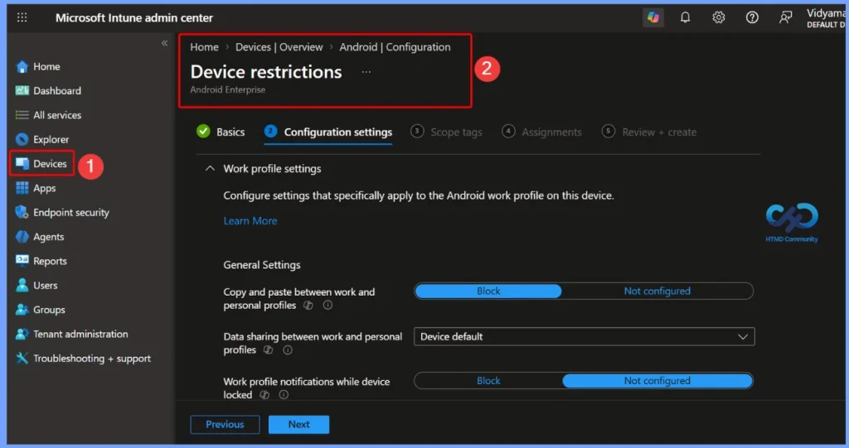This screenshot has width=849, height=448.
Task: Click the Home icon in sidebar
Action: coord(22,66)
